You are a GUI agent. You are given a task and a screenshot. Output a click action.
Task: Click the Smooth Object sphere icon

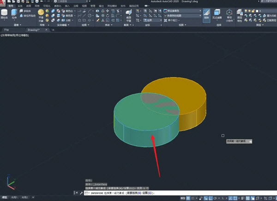42,12
